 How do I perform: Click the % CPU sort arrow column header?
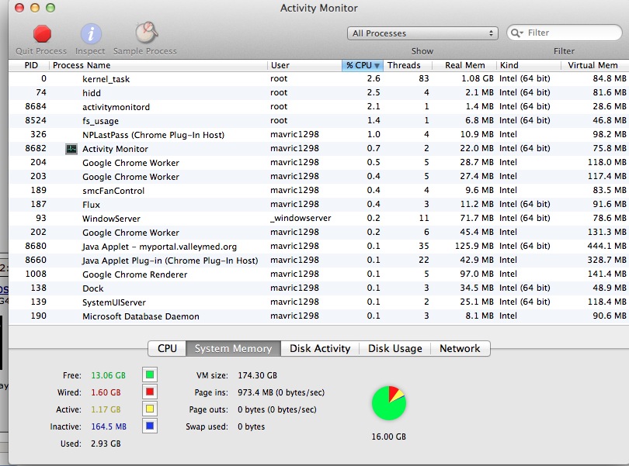coord(363,65)
